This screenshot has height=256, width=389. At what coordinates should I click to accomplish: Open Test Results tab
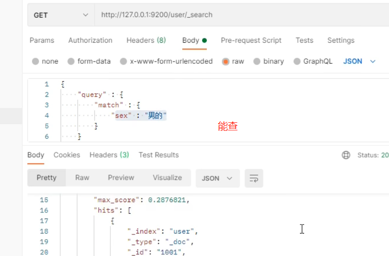point(158,155)
